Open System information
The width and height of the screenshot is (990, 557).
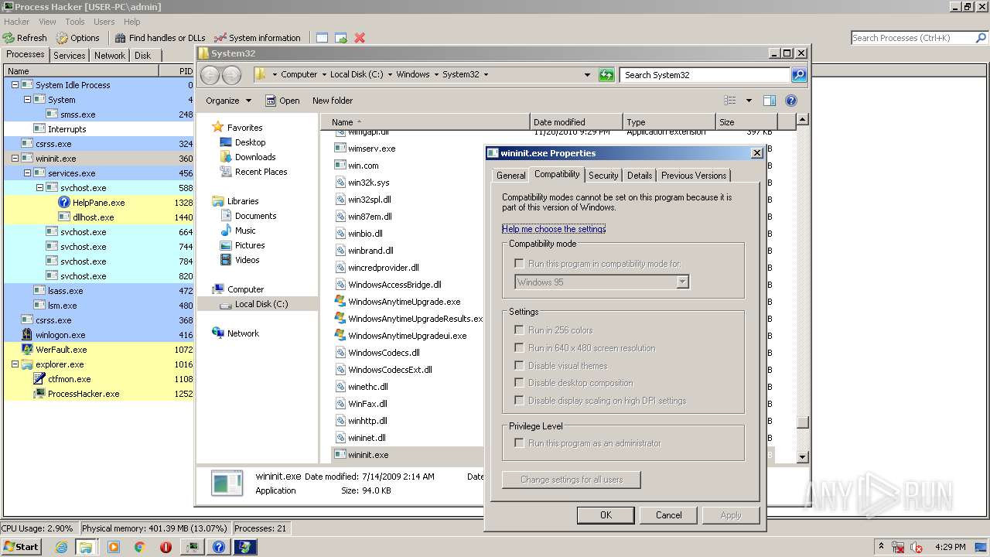tap(258, 38)
